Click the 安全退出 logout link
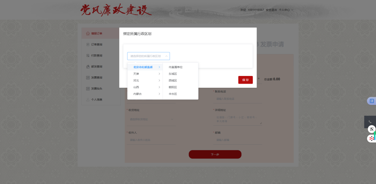This screenshot has width=376, height=184. click(x=271, y=10)
